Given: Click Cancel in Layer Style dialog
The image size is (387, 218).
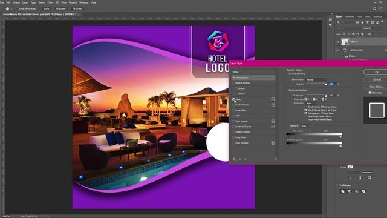Looking at the screenshot, I should coord(377,79).
